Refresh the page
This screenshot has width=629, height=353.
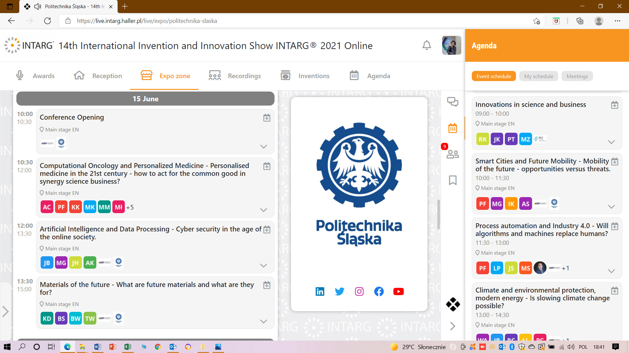(x=48, y=21)
